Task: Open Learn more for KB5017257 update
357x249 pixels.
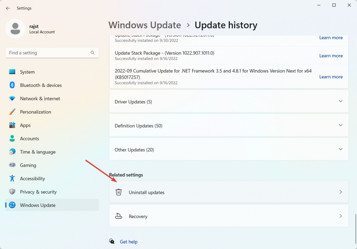Action: pos(331,77)
